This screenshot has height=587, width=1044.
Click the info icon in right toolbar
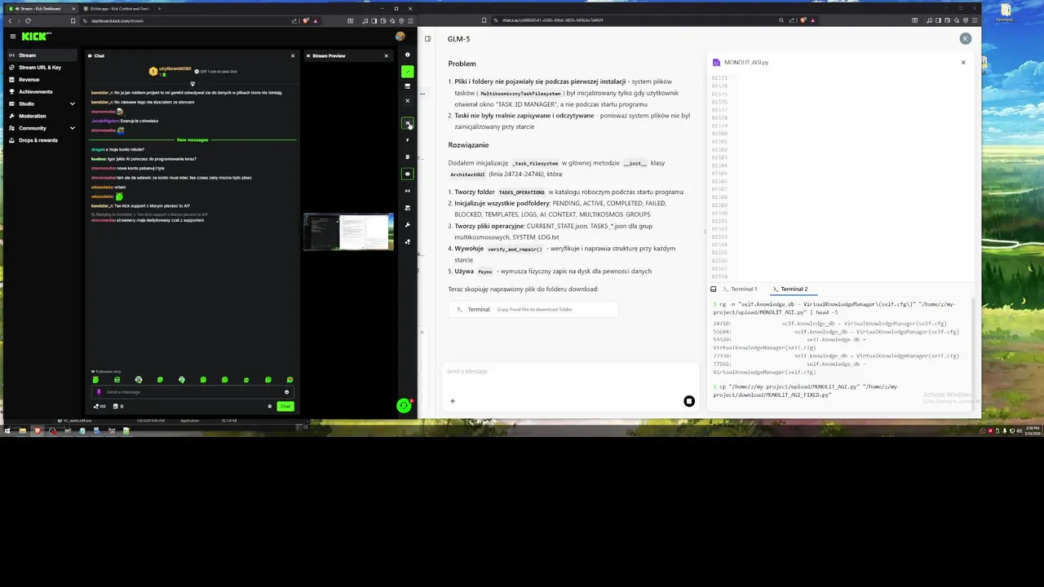pyautogui.click(x=408, y=55)
